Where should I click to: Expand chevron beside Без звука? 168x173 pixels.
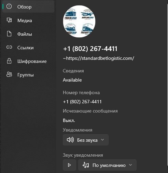coord(102,140)
